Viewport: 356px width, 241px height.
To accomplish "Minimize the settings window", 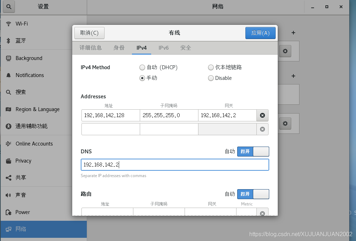I will pyautogui.click(x=313, y=7).
